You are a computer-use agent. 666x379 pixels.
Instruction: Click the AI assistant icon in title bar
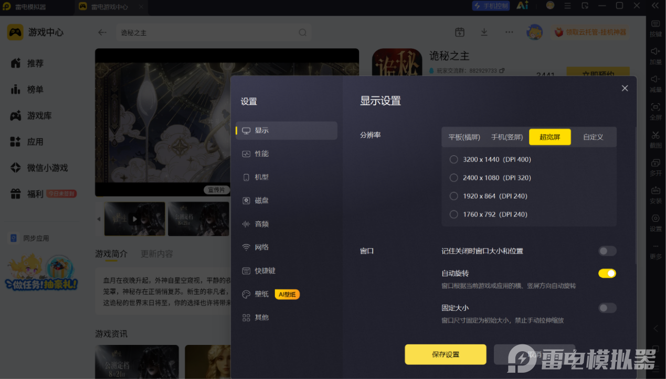pos(522,6)
